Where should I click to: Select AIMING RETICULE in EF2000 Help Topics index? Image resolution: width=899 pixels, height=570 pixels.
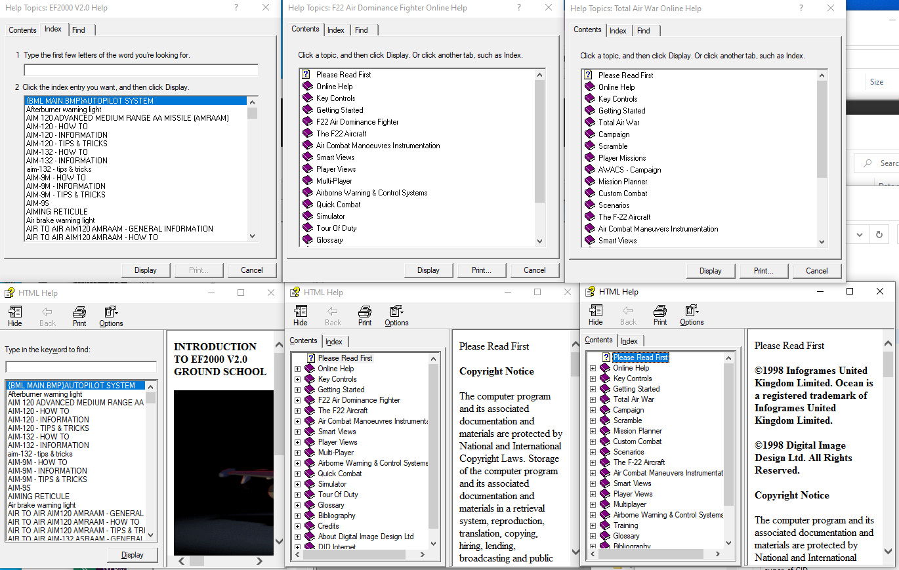57,212
